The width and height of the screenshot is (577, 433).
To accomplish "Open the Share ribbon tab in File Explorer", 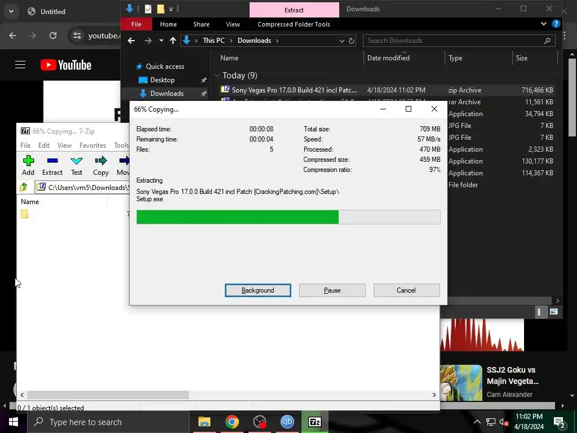I will 201,24.
